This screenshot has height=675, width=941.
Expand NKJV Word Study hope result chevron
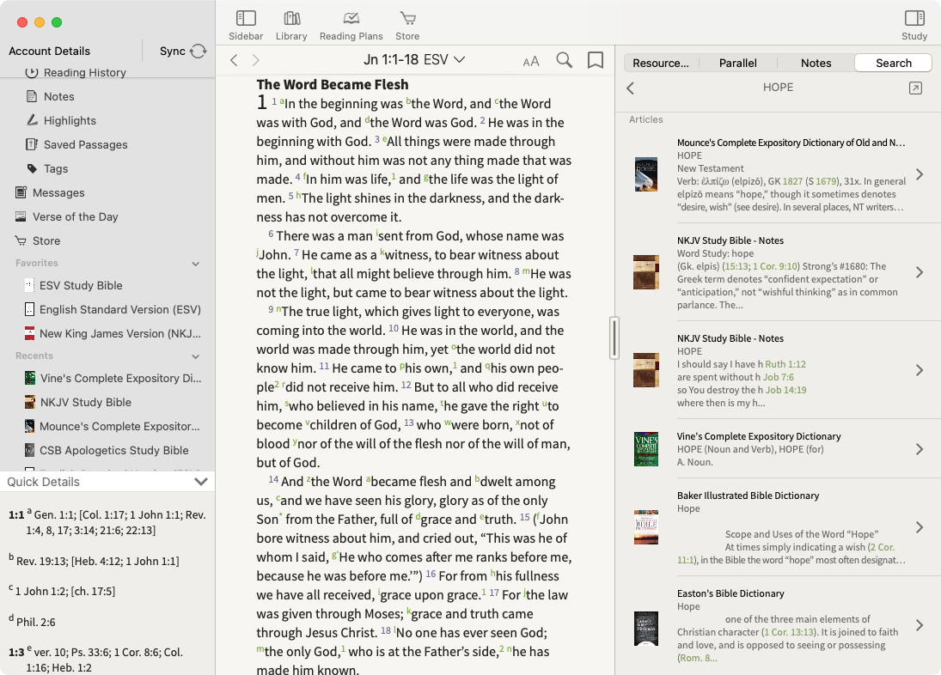[920, 272]
